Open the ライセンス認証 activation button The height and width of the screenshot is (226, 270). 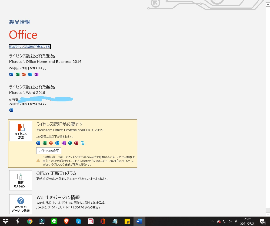pos(21,131)
